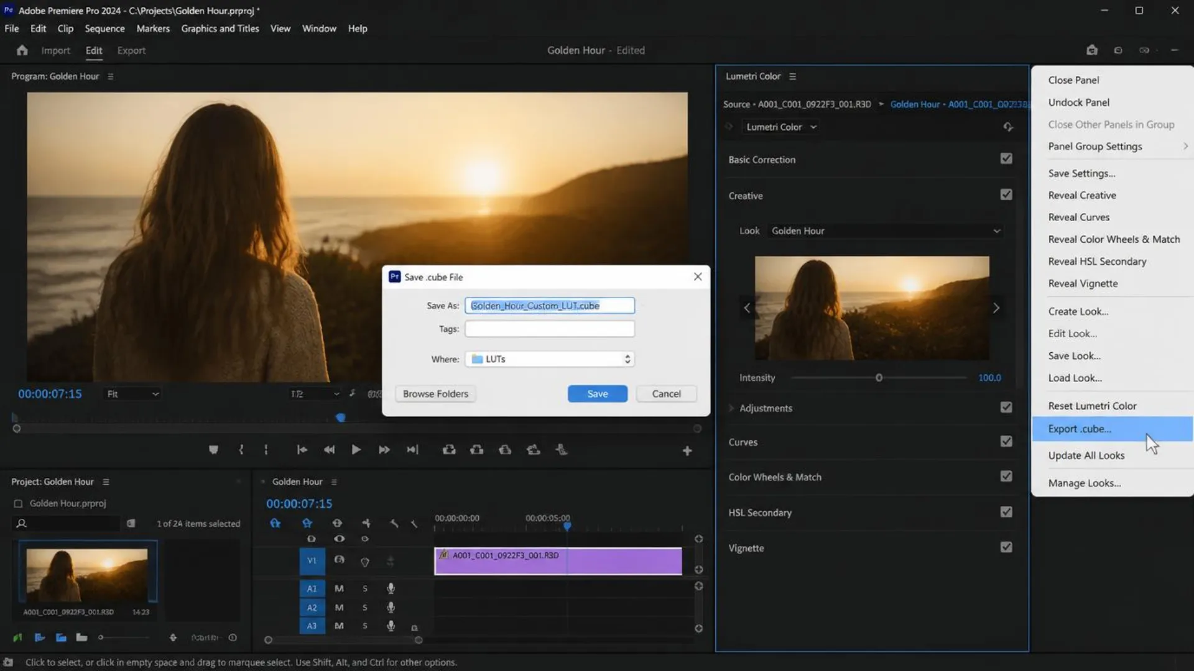Solo audio track A2
This screenshot has height=671, width=1194.
pos(365,608)
